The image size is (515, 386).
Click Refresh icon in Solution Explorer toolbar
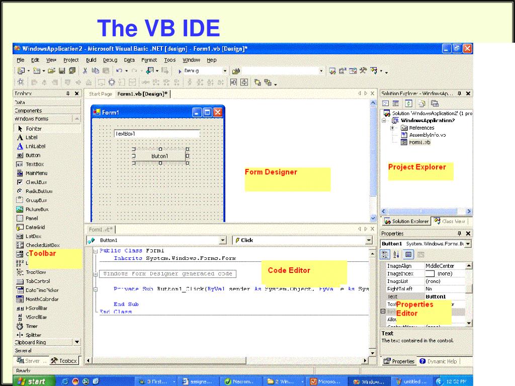(x=408, y=104)
